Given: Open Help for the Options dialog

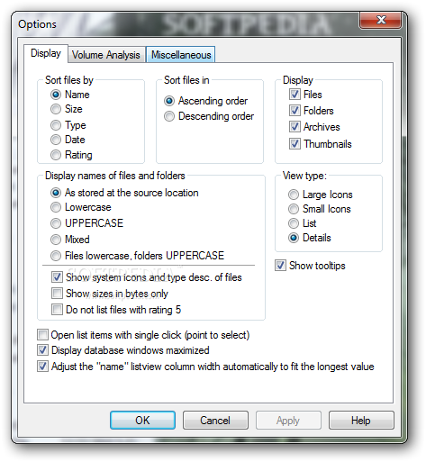Looking at the screenshot, I should point(361,421).
